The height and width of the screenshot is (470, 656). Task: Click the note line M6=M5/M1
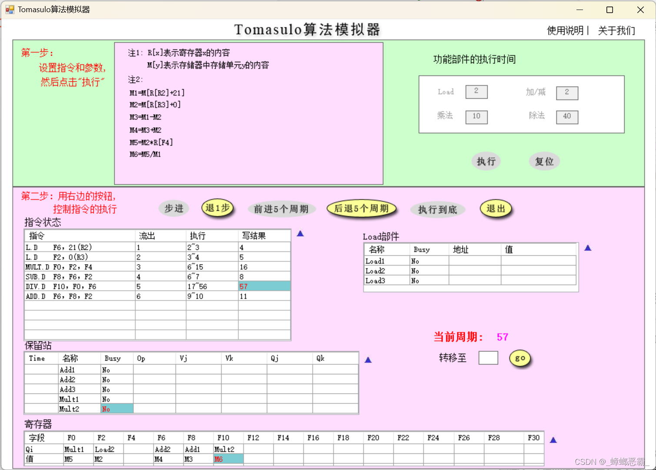[145, 154]
